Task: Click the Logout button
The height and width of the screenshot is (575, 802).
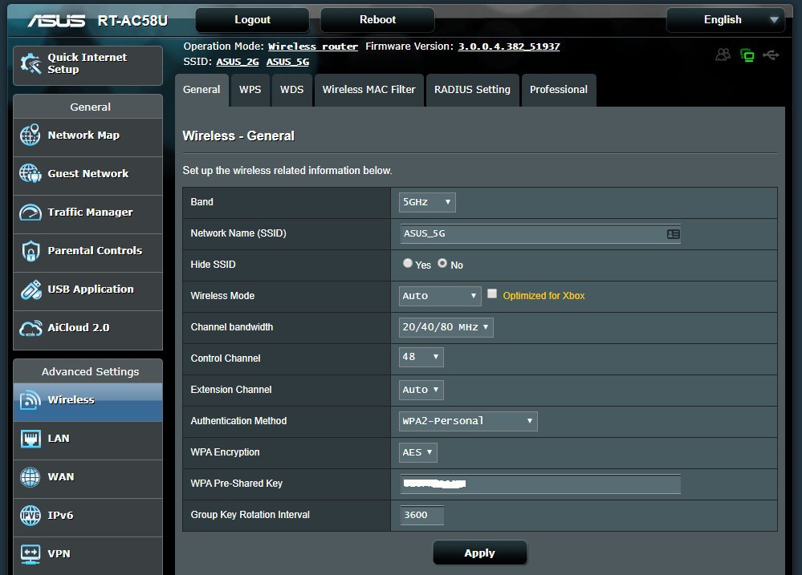Action: click(252, 20)
